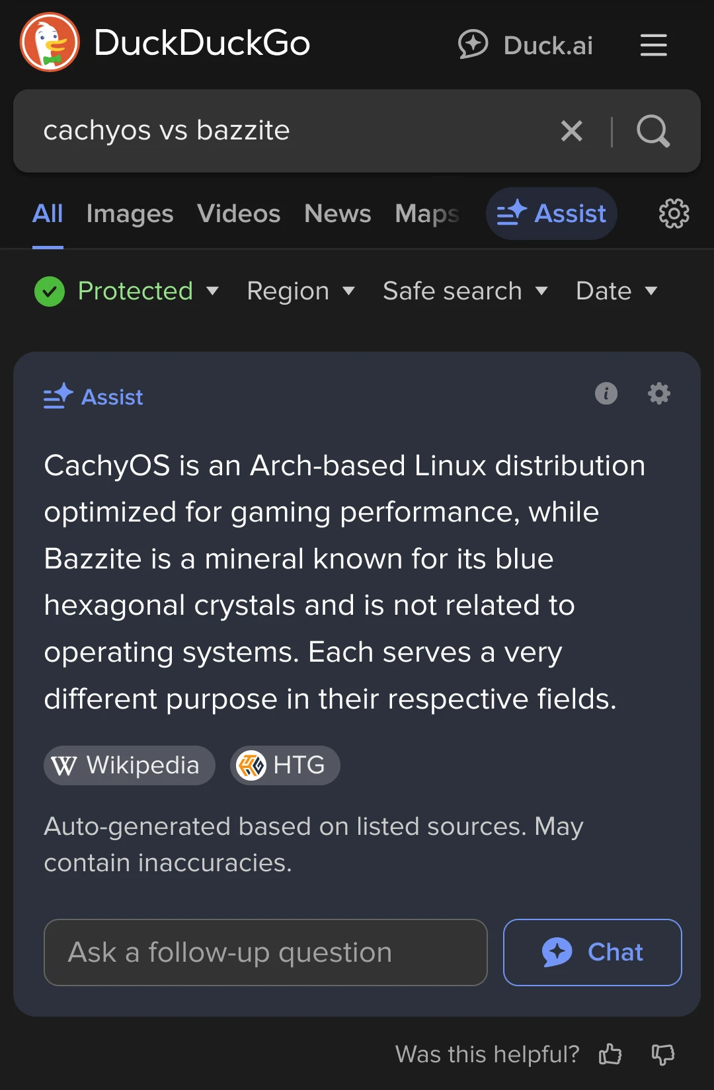The width and height of the screenshot is (714, 1090).
Task: Open search settings gear icon
Action: point(674,214)
